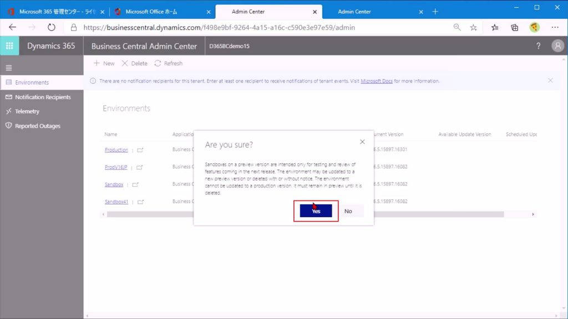Click the Dynamics 365 header title
The image size is (568, 319).
(x=51, y=46)
